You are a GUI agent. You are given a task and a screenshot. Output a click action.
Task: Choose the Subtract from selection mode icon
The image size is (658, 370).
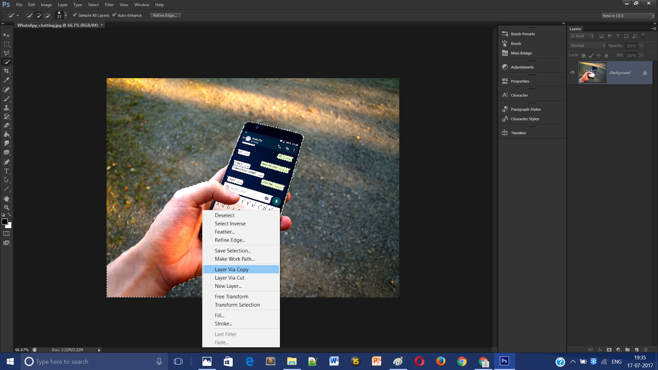click(x=47, y=16)
